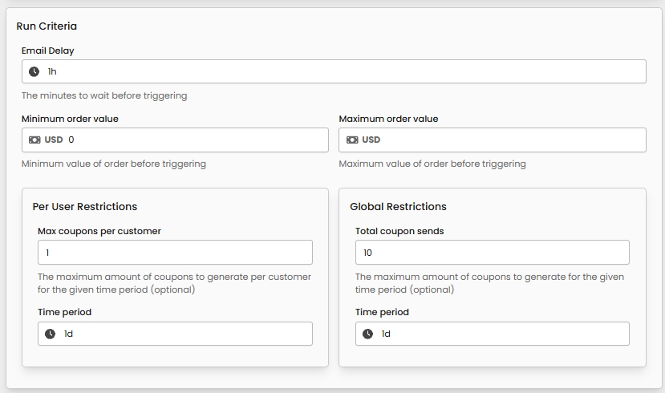Click the Total coupon sends label
The image size is (665, 393).
point(399,231)
